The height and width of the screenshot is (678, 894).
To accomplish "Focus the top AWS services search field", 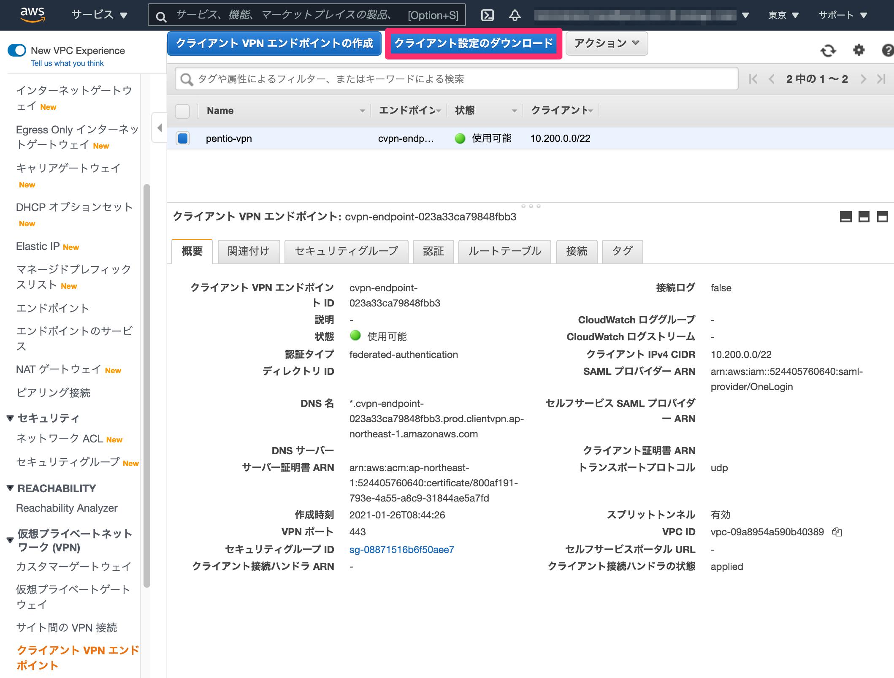I will tap(307, 16).
